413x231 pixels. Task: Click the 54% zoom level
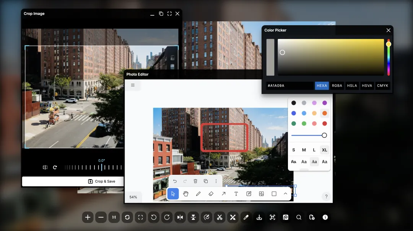click(x=133, y=197)
